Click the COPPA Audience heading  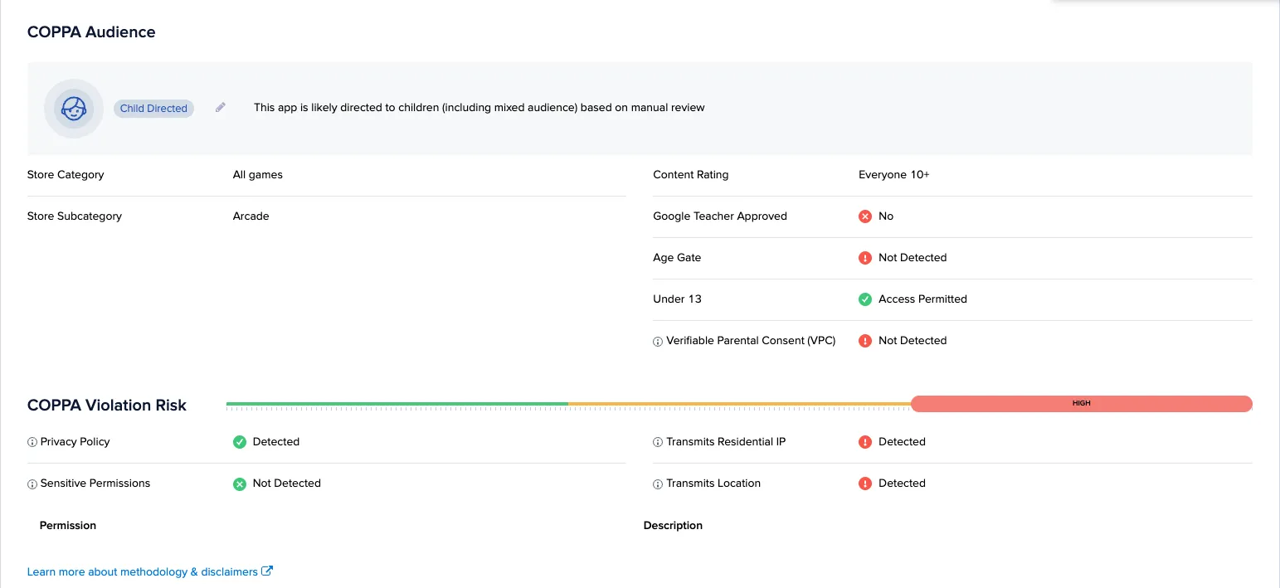pos(91,32)
